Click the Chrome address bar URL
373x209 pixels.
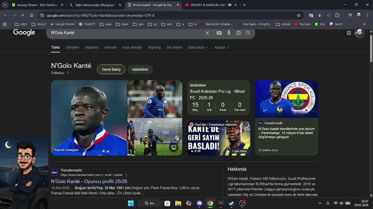tap(101, 15)
